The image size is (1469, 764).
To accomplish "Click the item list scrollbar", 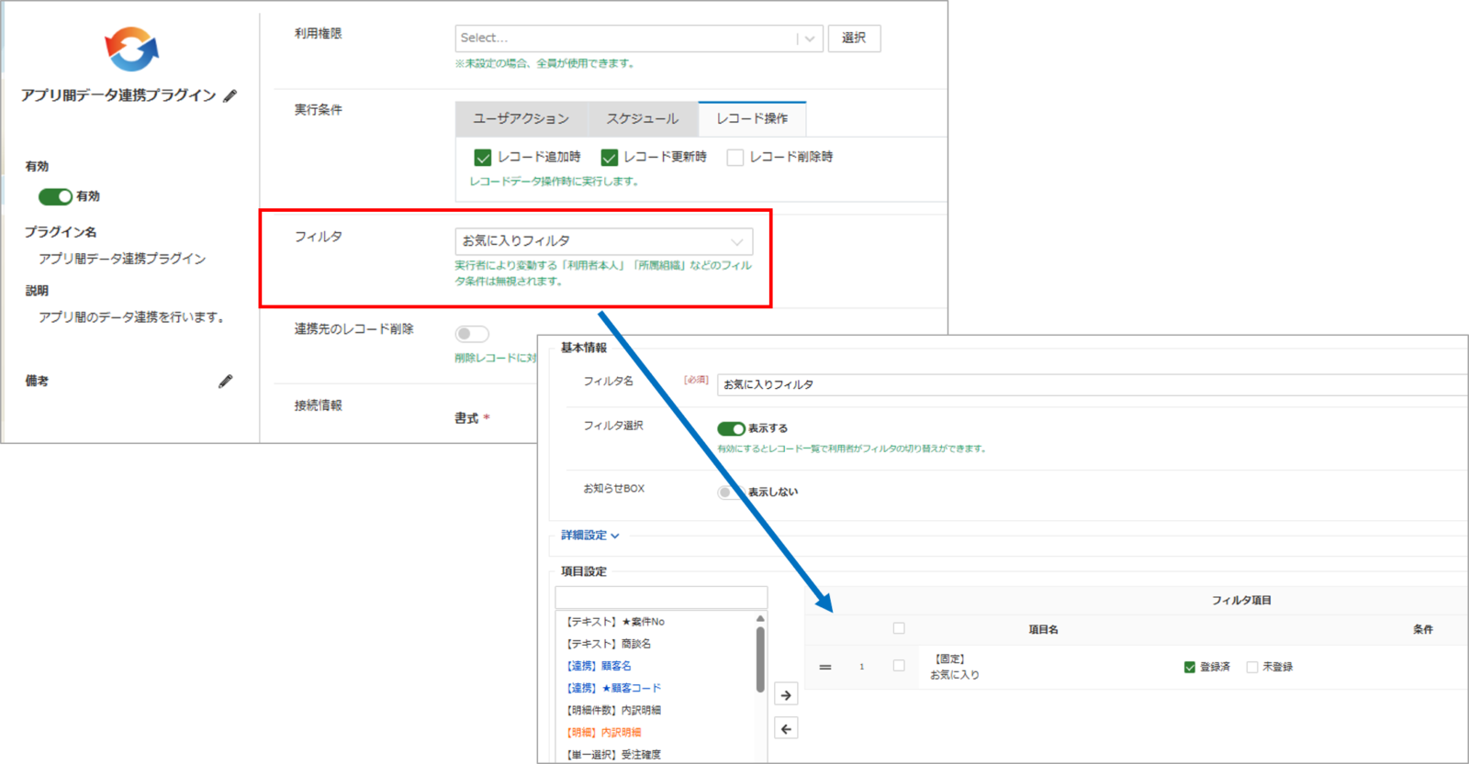I will tap(760, 660).
